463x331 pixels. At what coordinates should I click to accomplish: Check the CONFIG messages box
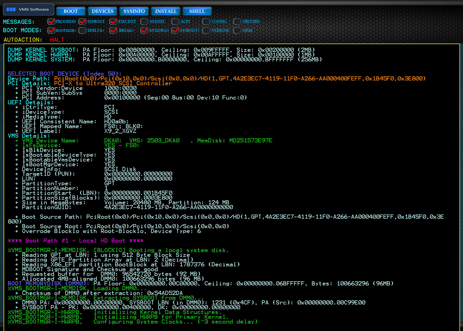[206, 21]
